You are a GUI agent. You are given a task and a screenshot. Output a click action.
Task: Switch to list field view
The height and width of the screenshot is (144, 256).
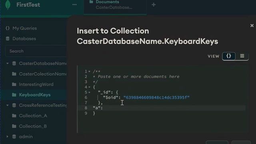click(x=242, y=56)
